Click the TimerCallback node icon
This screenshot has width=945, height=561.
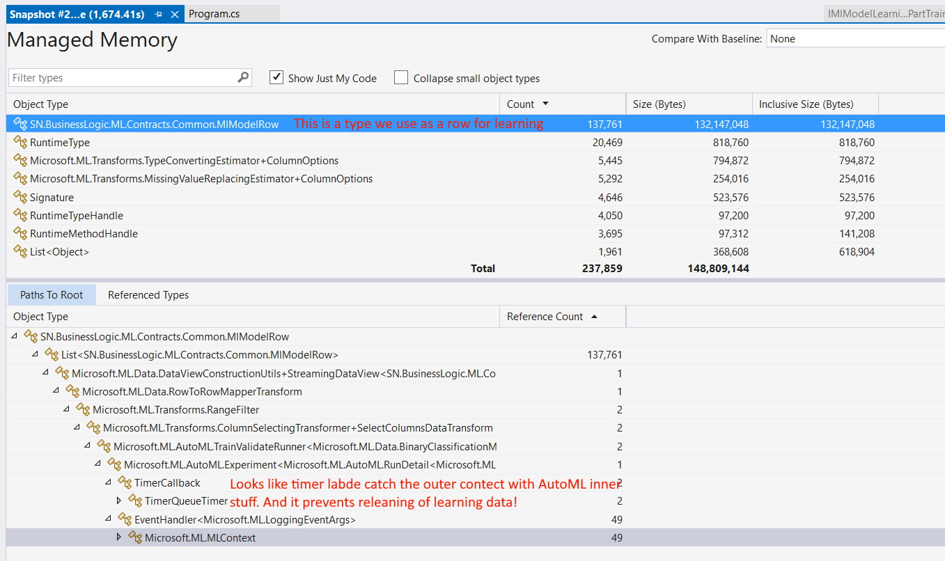point(125,482)
